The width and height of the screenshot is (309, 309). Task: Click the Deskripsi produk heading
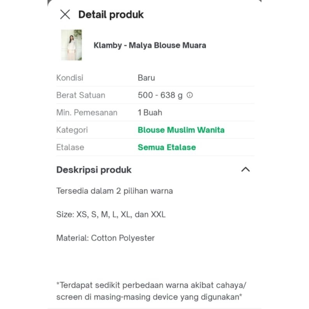(x=94, y=170)
